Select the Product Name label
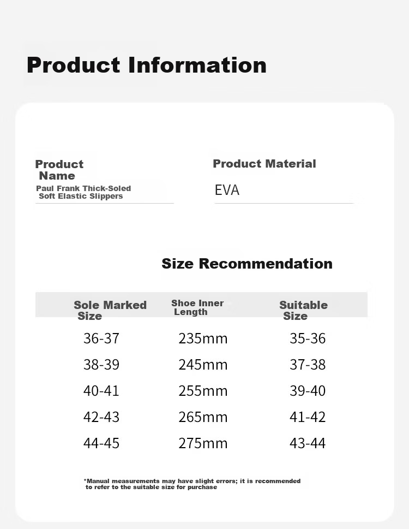409x529 pixels. click(59, 170)
